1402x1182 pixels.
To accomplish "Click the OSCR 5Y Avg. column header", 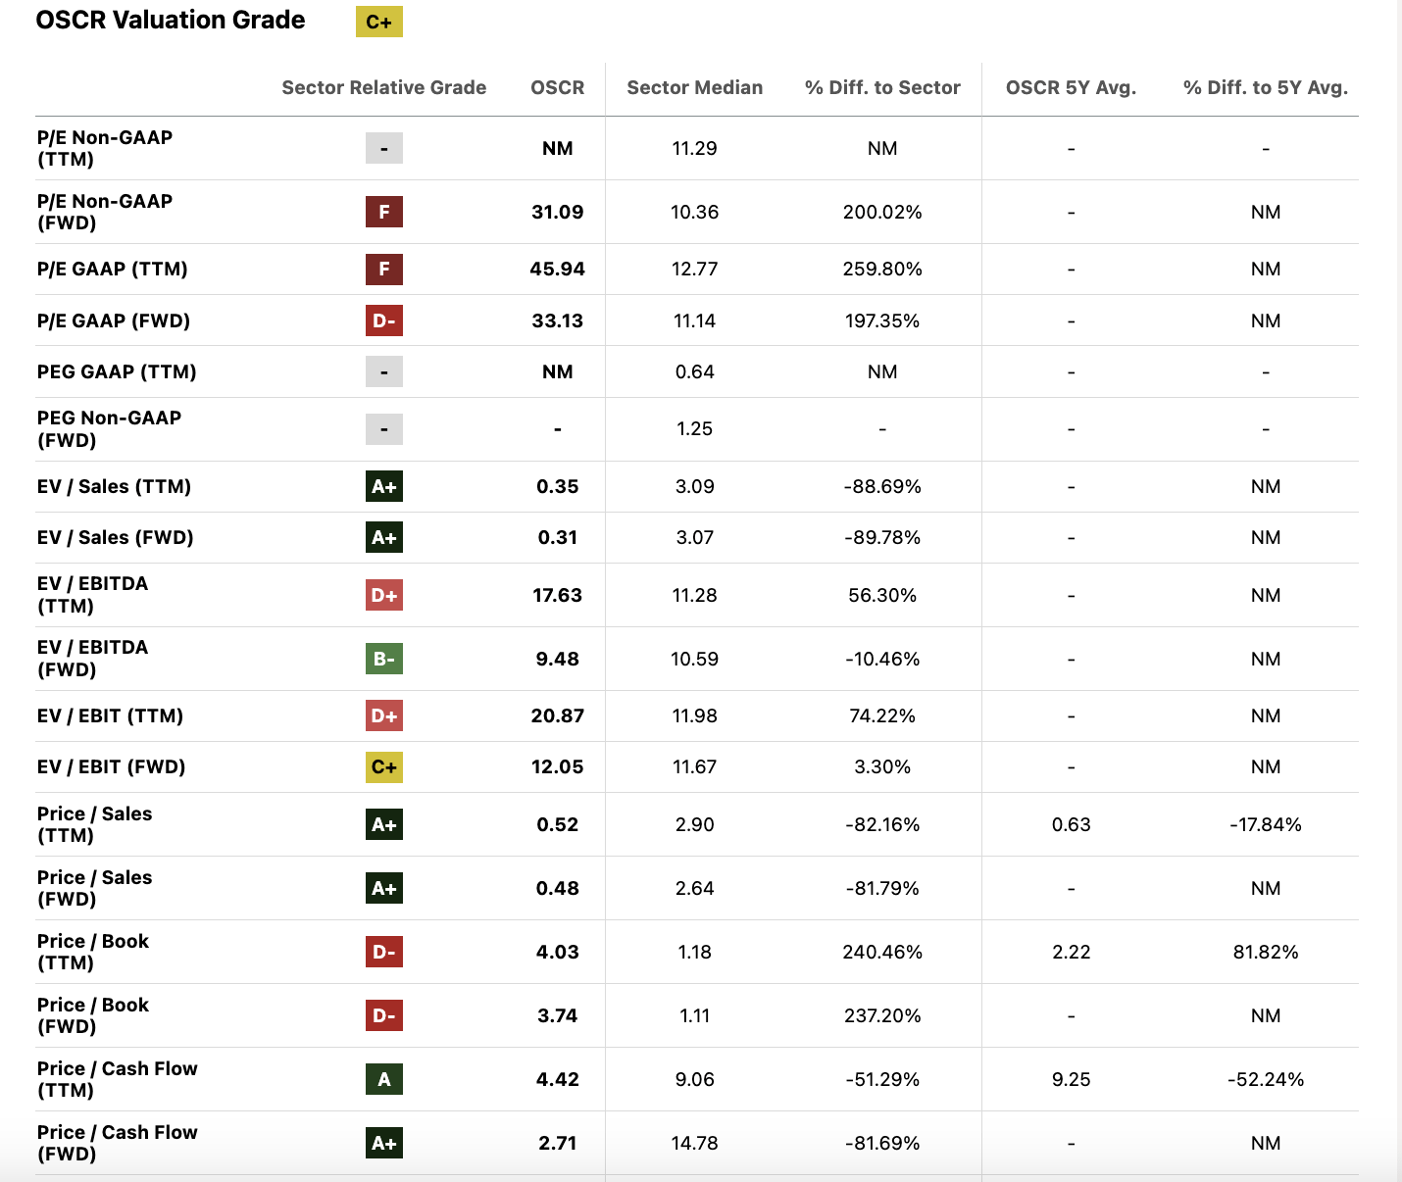I will point(1071,87).
